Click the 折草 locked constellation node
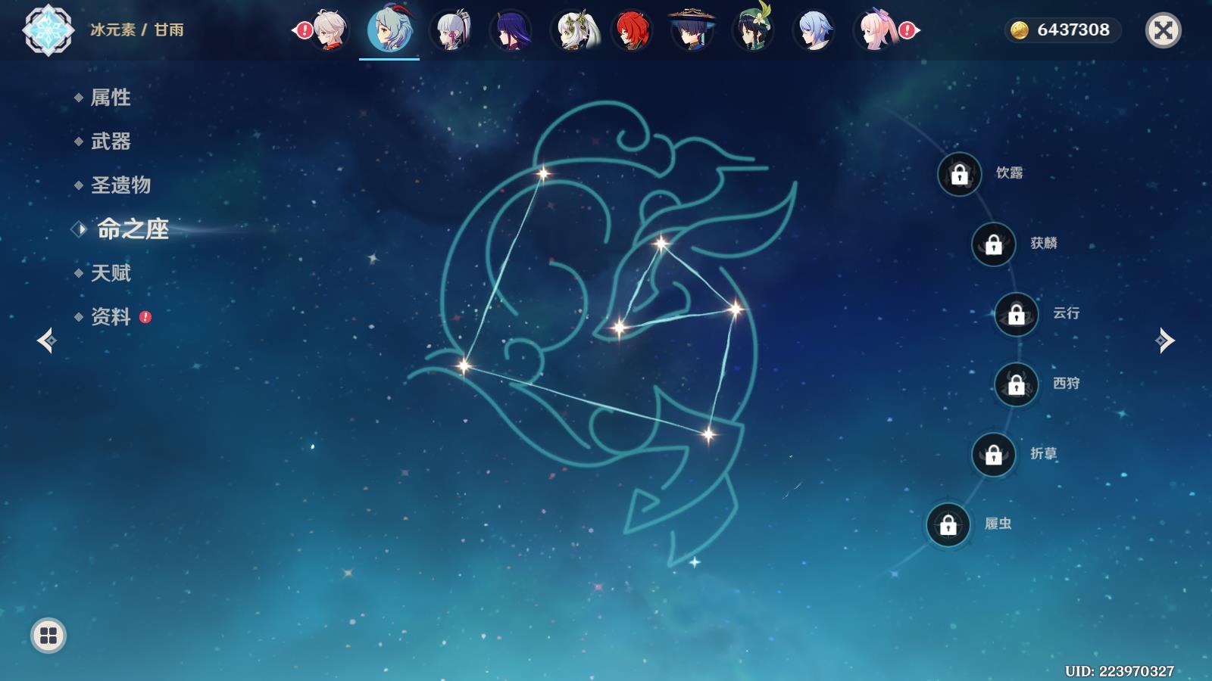This screenshot has width=1212, height=681. coord(994,455)
